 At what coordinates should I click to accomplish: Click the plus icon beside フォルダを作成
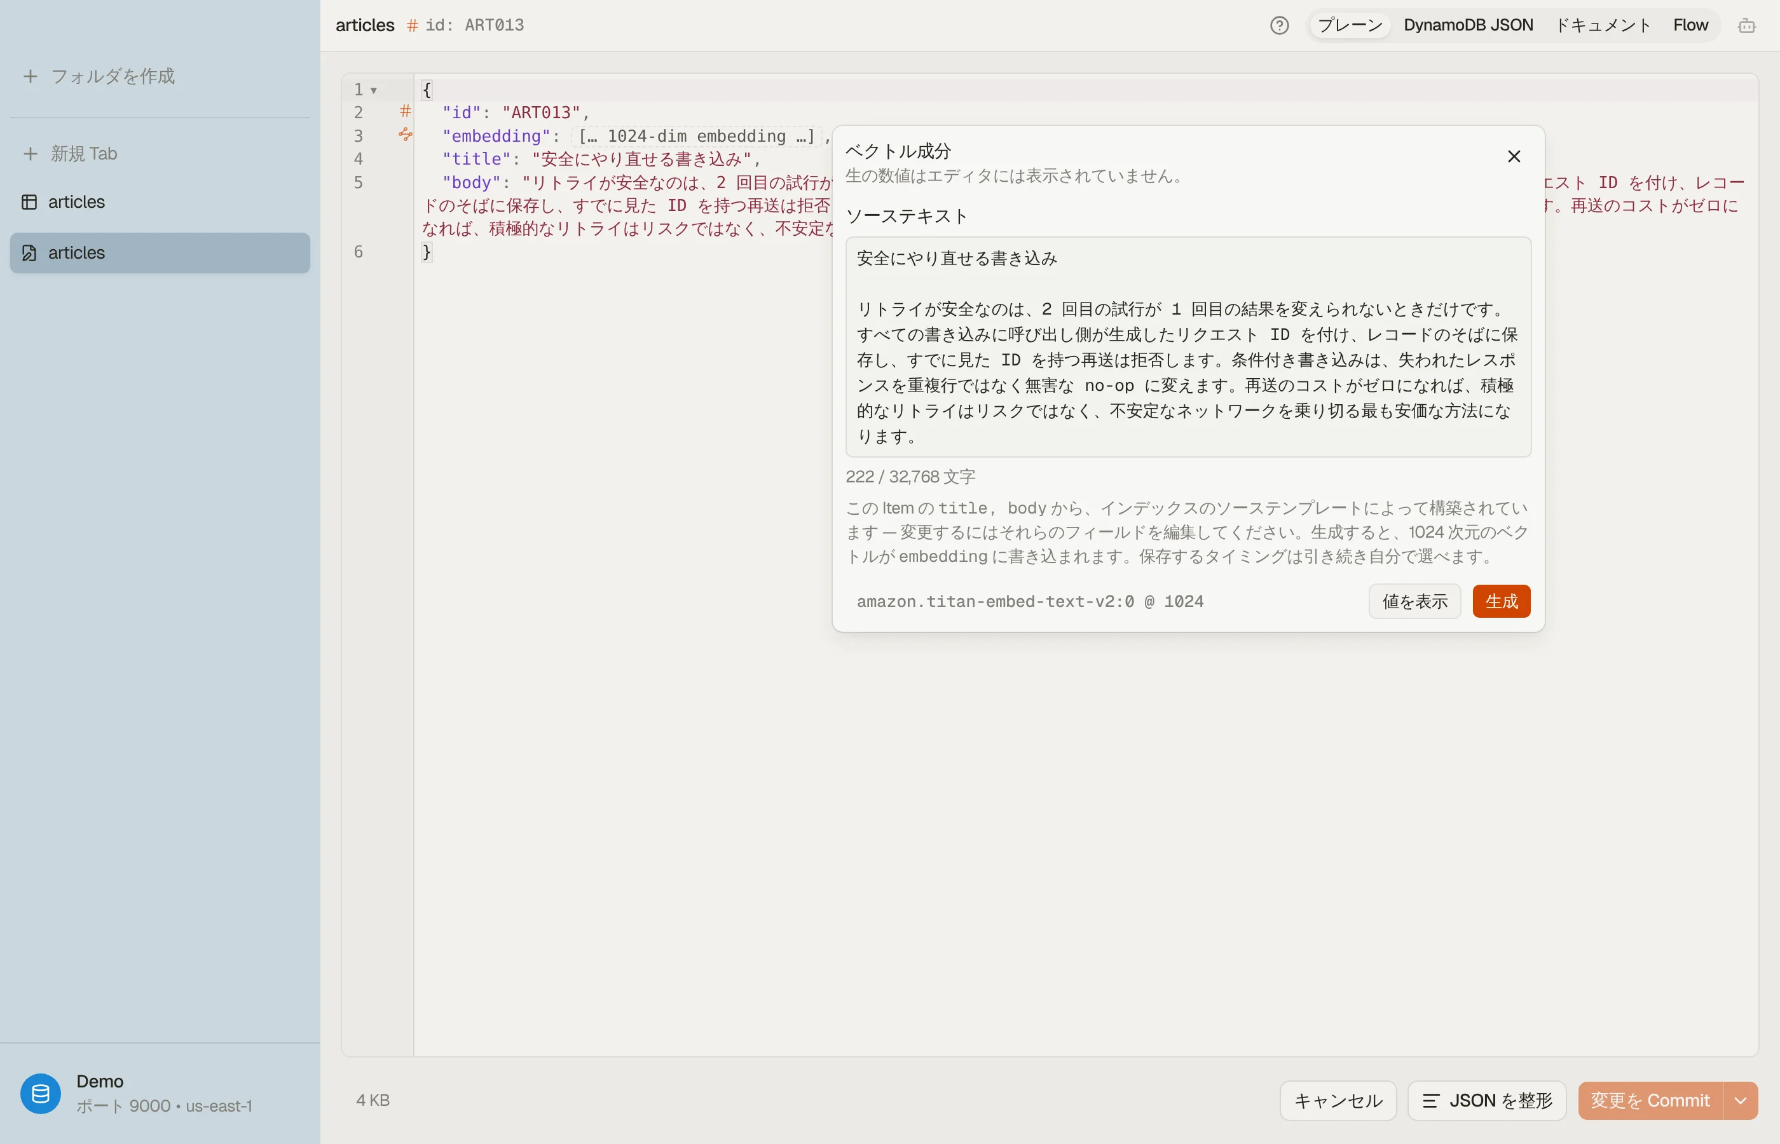pyautogui.click(x=31, y=76)
